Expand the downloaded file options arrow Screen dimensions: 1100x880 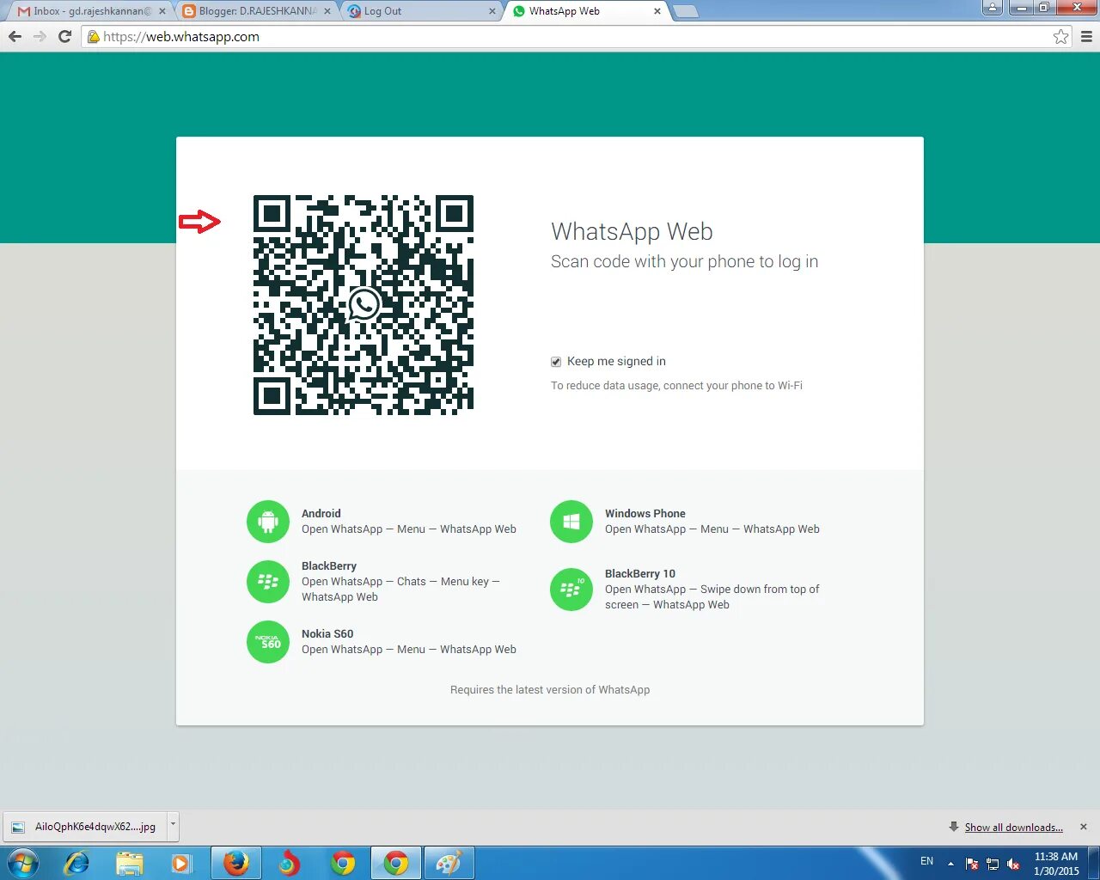tap(173, 826)
